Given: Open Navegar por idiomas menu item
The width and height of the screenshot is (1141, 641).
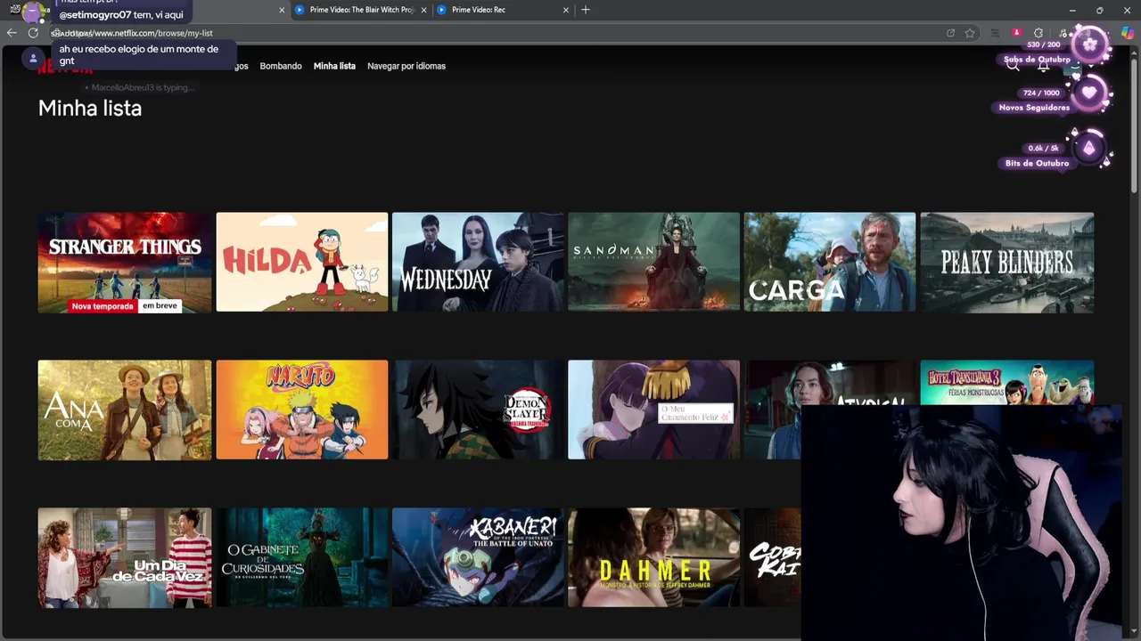Looking at the screenshot, I should click(406, 66).
